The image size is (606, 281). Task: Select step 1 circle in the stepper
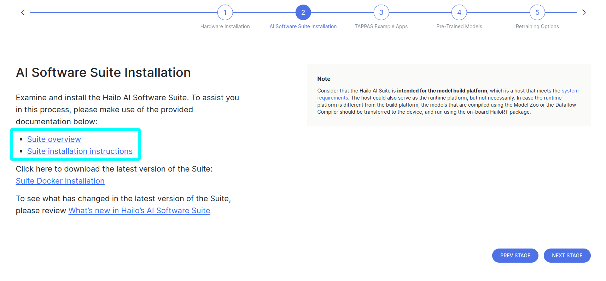(225, 13)
